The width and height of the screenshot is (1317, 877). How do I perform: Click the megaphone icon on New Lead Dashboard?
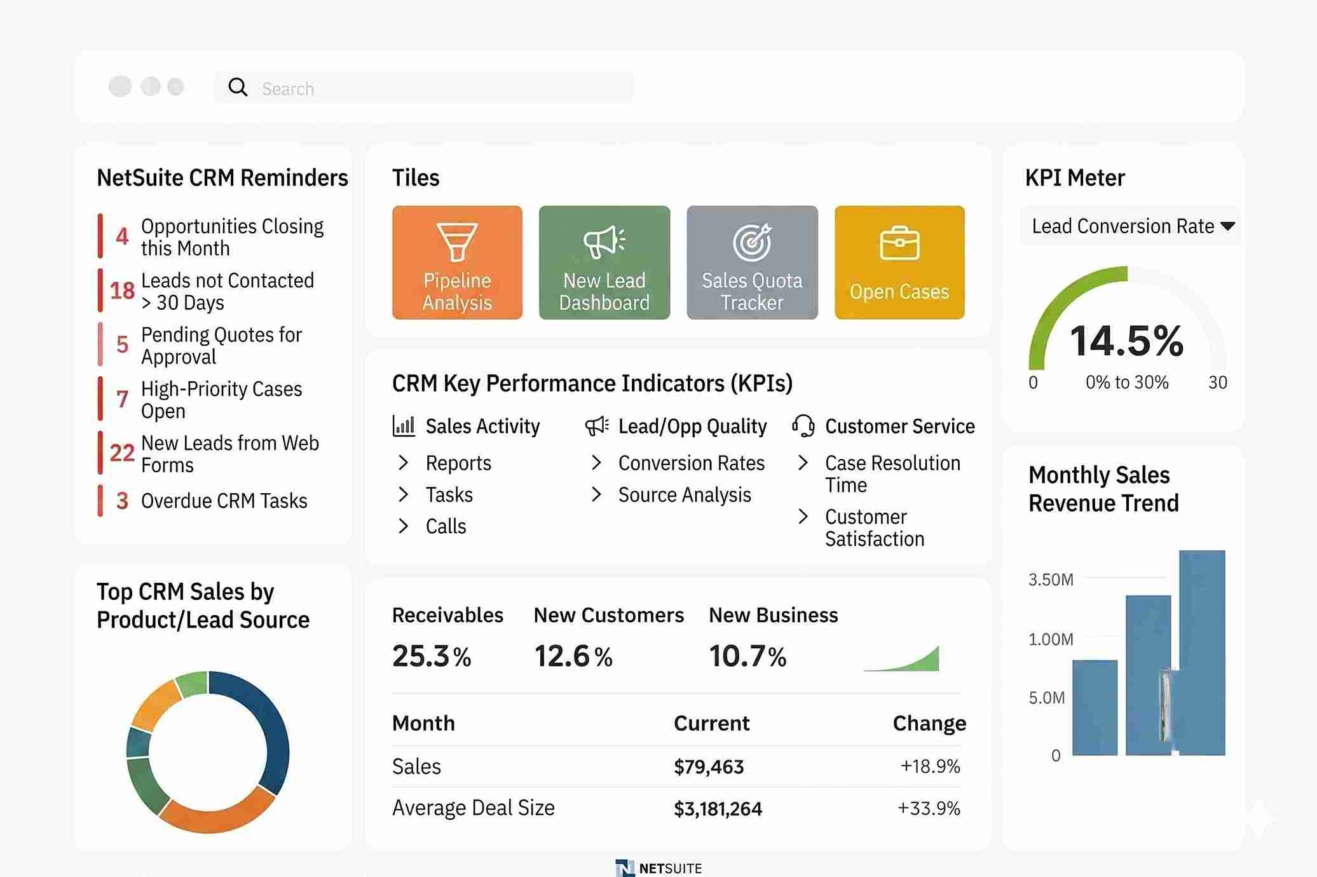(x=604, y=241)
